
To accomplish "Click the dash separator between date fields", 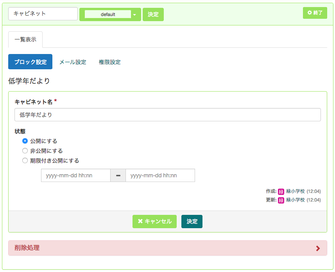I will click(118, 175).
